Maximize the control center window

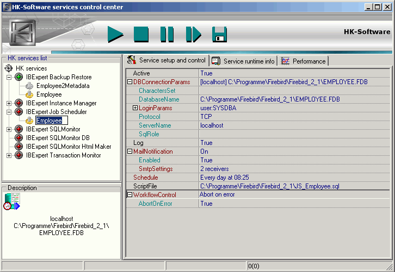(x=378, y=7)
